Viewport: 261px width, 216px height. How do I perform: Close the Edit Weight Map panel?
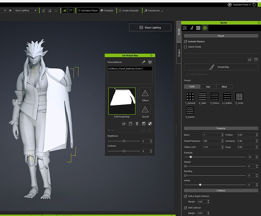[151, 55]
